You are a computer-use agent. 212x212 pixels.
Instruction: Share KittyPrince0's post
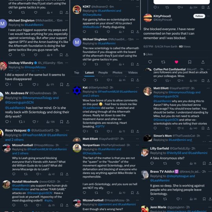point(203,62)
